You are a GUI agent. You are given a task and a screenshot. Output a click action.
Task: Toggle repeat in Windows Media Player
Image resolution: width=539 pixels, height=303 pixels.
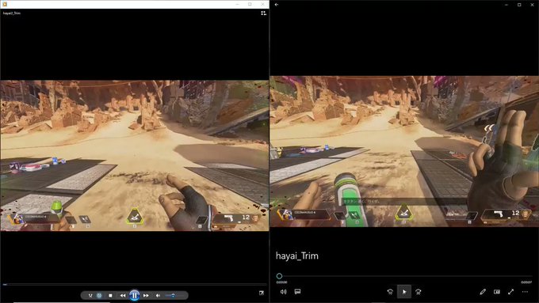[x=99, y=295]
